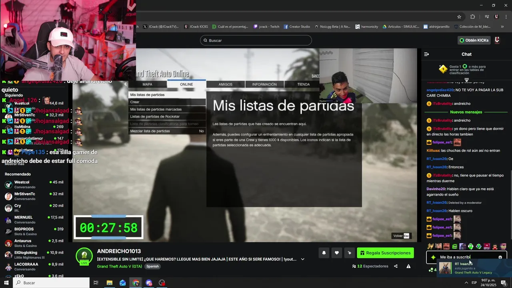
Task: Click the Windows taskbar Buscar search box
Action: [51, 283]
